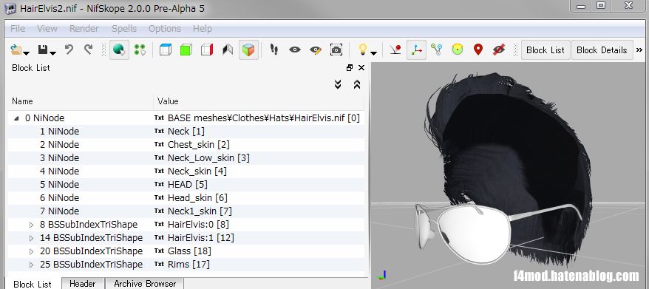Toggle the Perspective multicolor cube view
Screen dimensions: 649x289
click(248, 50)
